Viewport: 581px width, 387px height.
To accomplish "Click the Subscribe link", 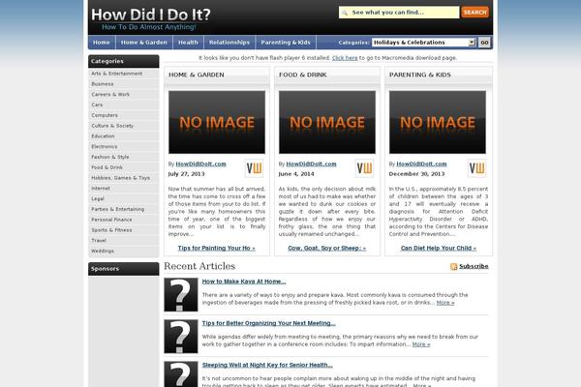I will (474, 266).
